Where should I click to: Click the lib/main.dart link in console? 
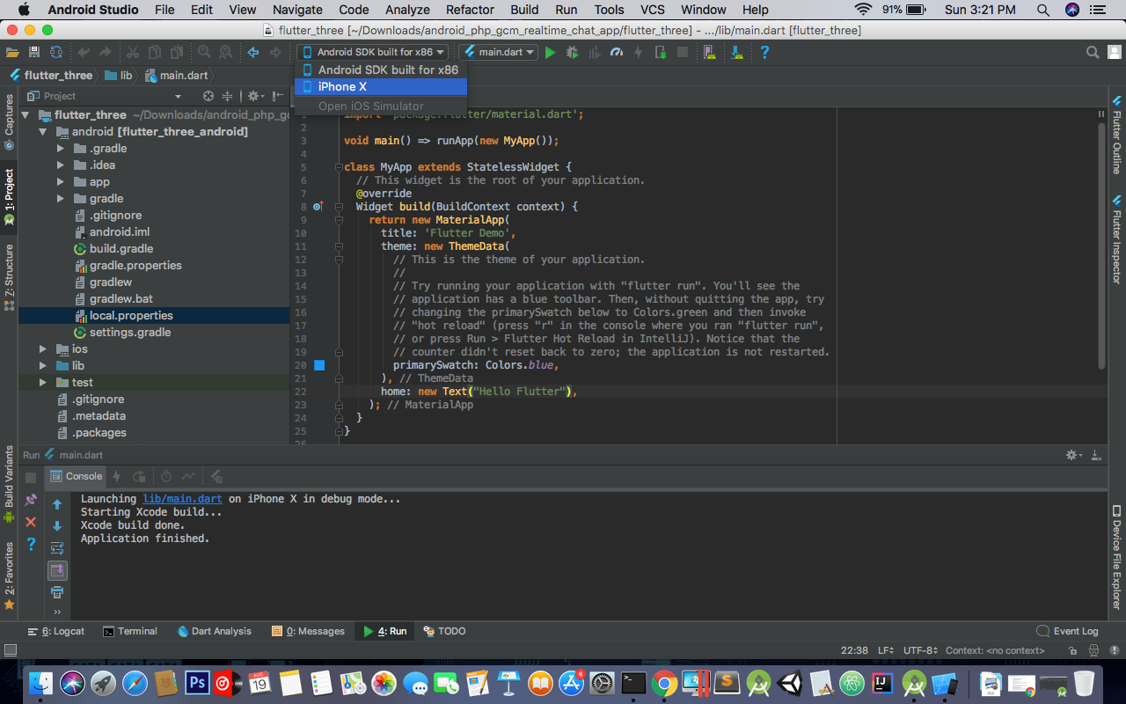coord(182,499)
